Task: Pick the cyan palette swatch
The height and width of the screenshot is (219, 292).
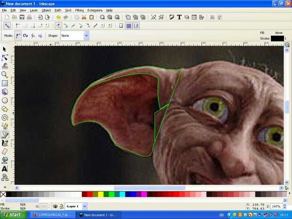Action: (122, 195)
